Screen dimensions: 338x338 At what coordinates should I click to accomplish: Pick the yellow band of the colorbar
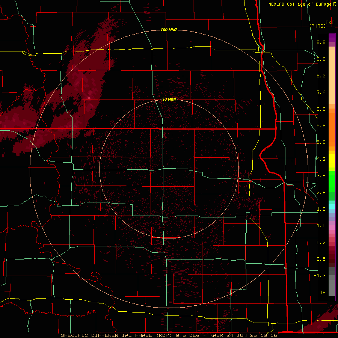tap(332, 161)
